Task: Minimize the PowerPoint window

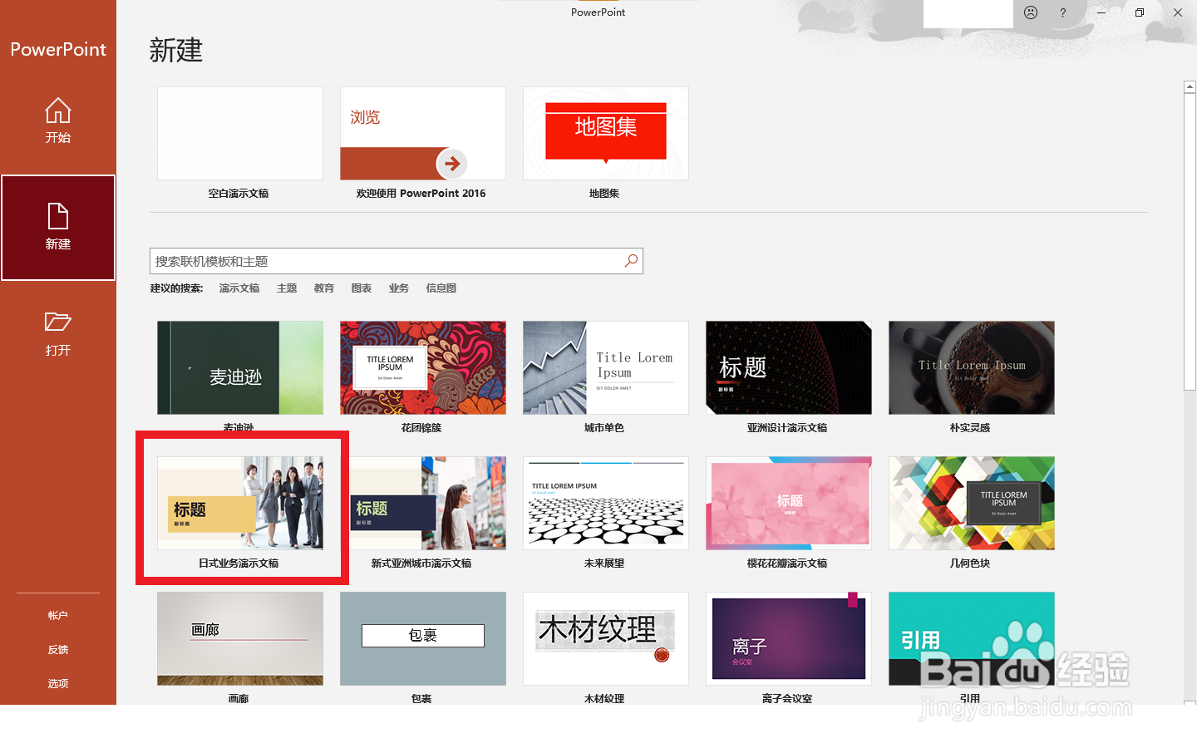Action: click(x=1101, y=12)
